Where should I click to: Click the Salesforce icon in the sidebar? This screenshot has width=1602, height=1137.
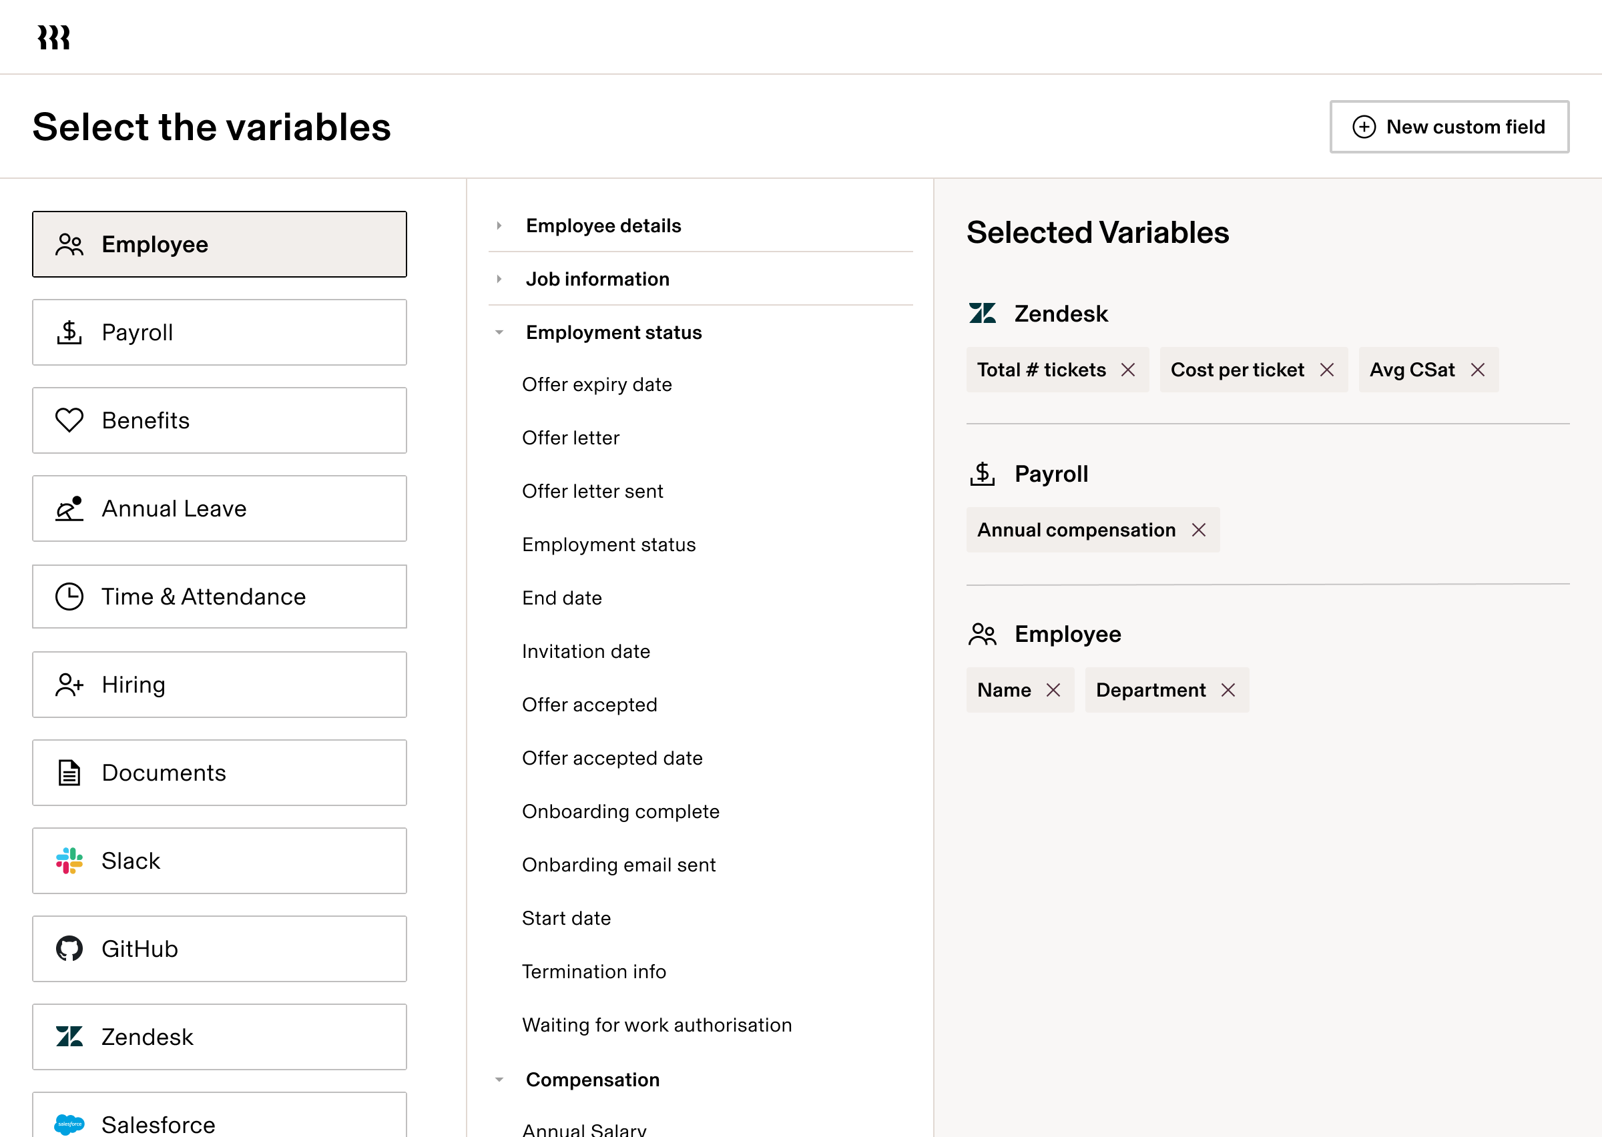pyautogui.click(x=68, y=1124)
